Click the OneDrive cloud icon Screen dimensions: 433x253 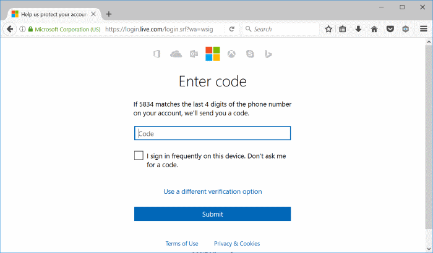click(x=176, y=54)
